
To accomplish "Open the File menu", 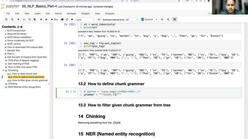I will click(8, 14).
